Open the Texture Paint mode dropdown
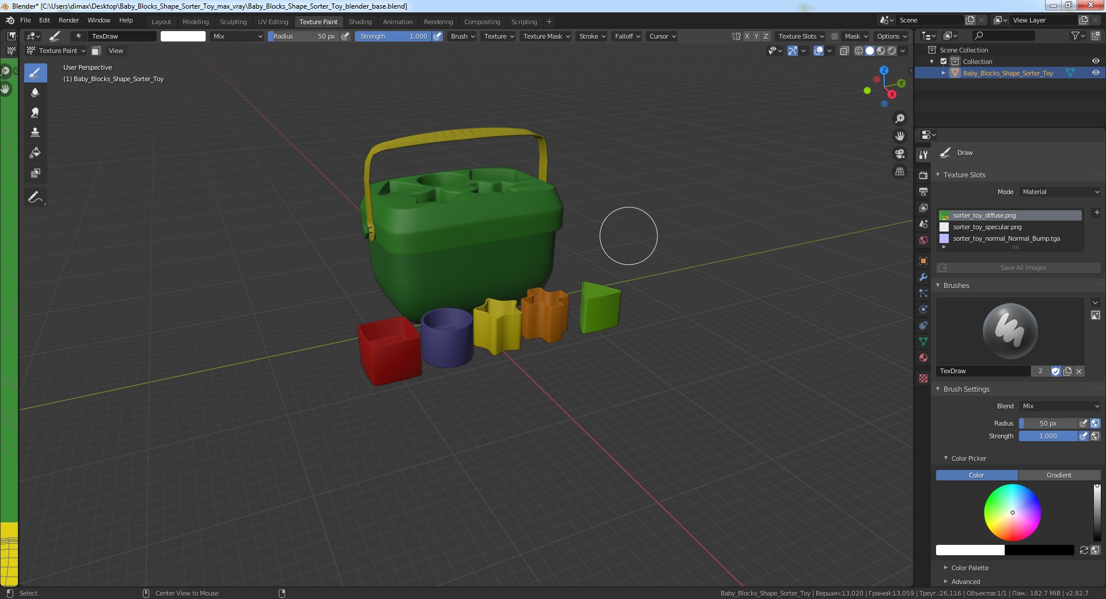Viewport: 1106px width, 599px height. [56, 51]
